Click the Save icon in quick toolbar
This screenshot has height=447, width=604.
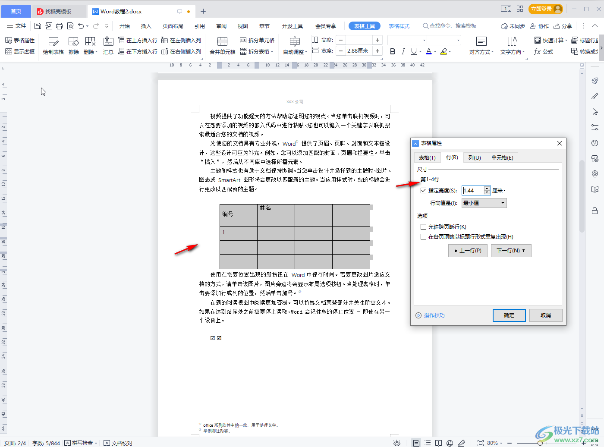click(38, 26)
